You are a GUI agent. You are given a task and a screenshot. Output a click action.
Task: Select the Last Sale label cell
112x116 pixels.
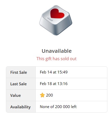point(21,84)
